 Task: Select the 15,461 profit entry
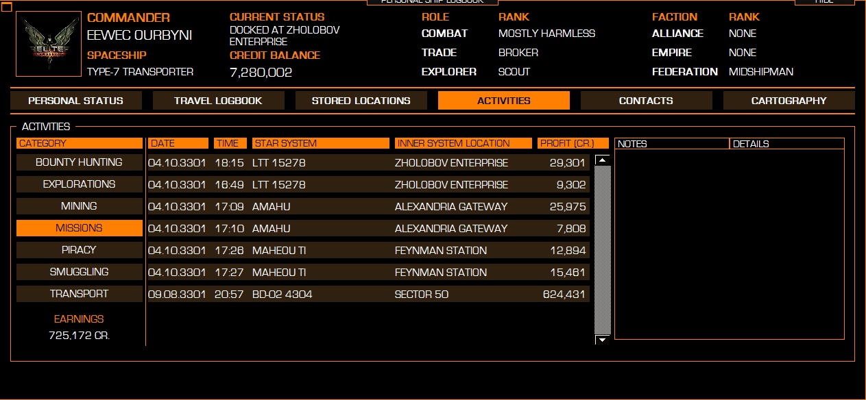[x=568, y=273]
